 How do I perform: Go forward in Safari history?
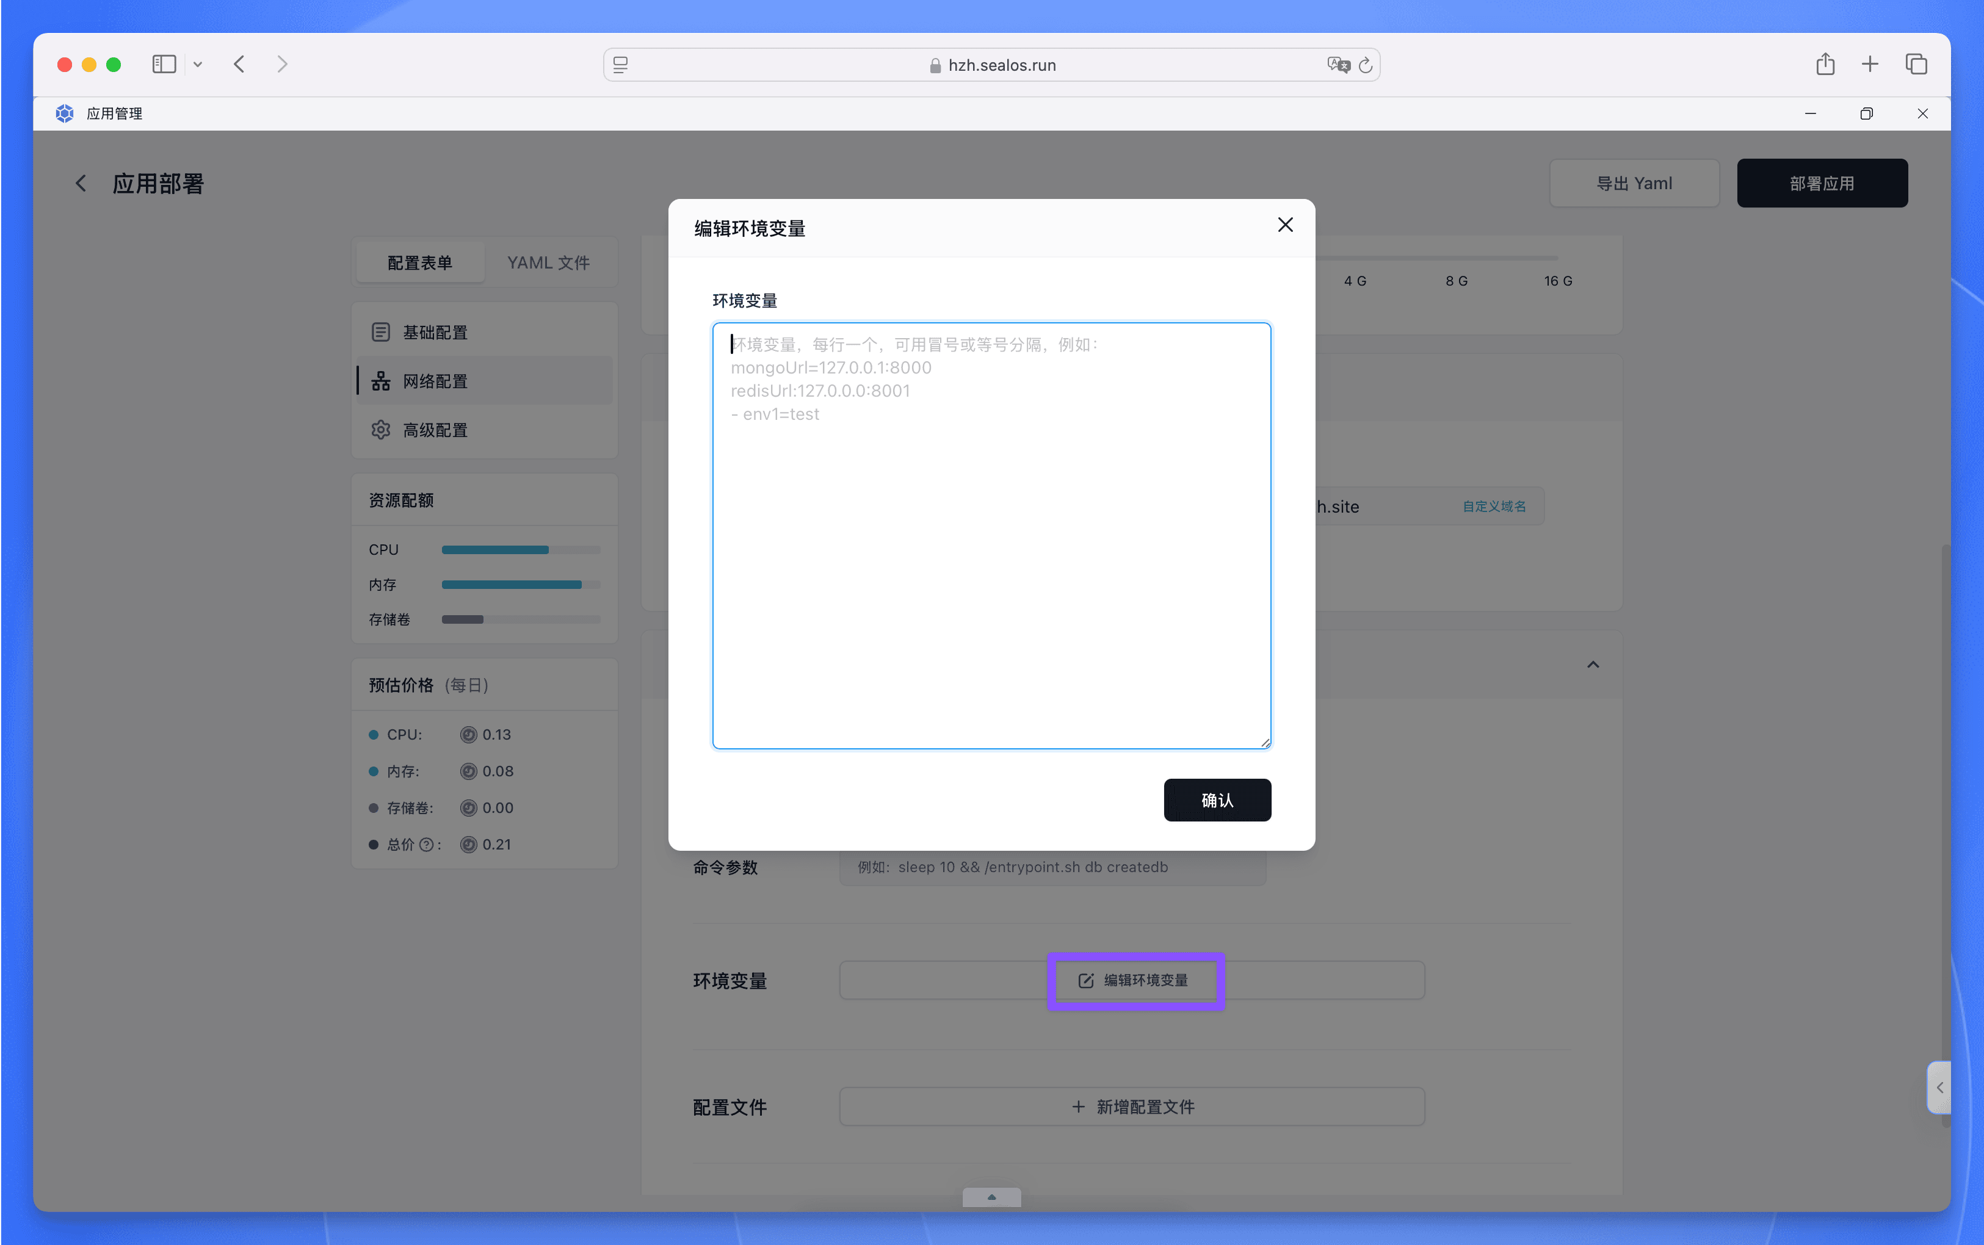281,64
